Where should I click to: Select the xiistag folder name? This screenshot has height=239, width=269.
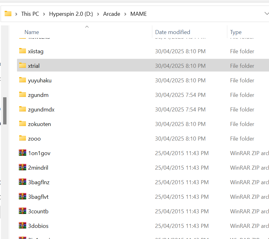(x=36, y=51)
